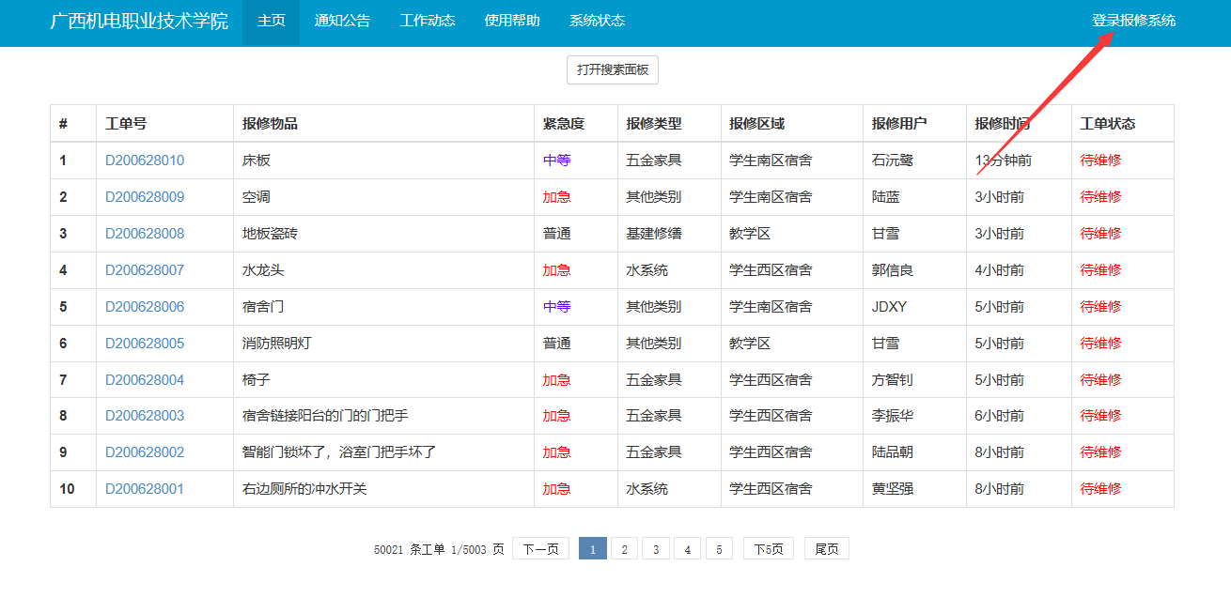Go to next page with 下一页
1231x597 pixels.
coord(540,549)
